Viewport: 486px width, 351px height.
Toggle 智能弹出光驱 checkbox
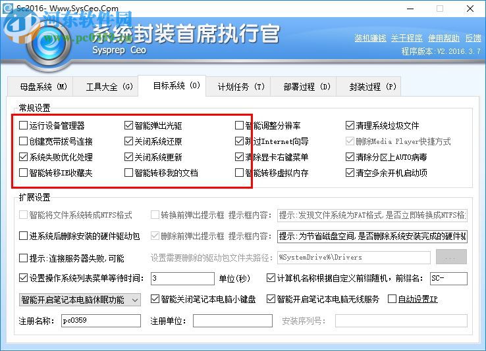(x=128, y=126)
